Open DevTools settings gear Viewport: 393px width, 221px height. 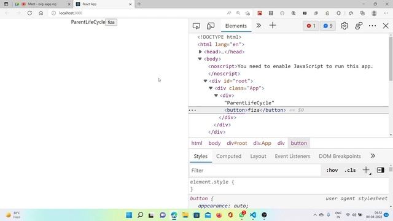click(344, 26)
